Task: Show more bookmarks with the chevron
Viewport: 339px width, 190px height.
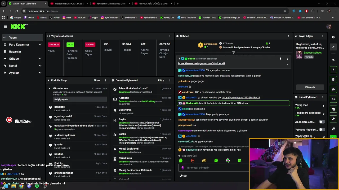Action: coord(332,18)
